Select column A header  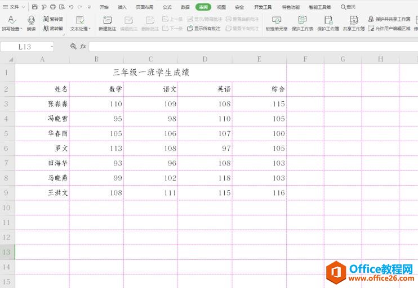(42, 59)
